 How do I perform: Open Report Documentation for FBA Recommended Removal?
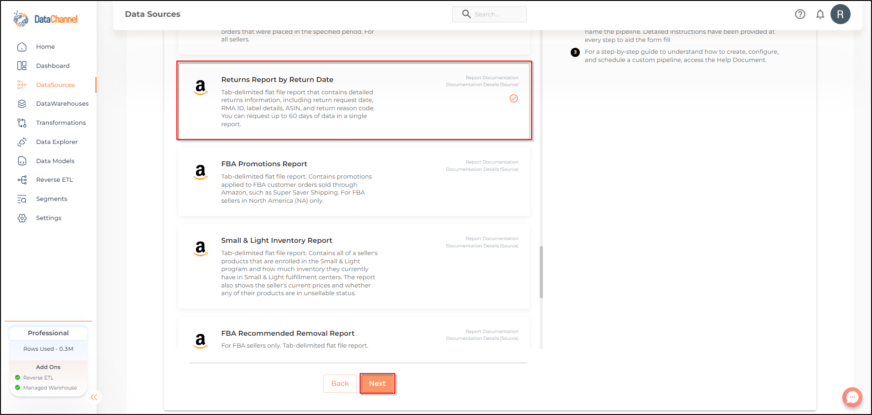(x=492, y=332)
